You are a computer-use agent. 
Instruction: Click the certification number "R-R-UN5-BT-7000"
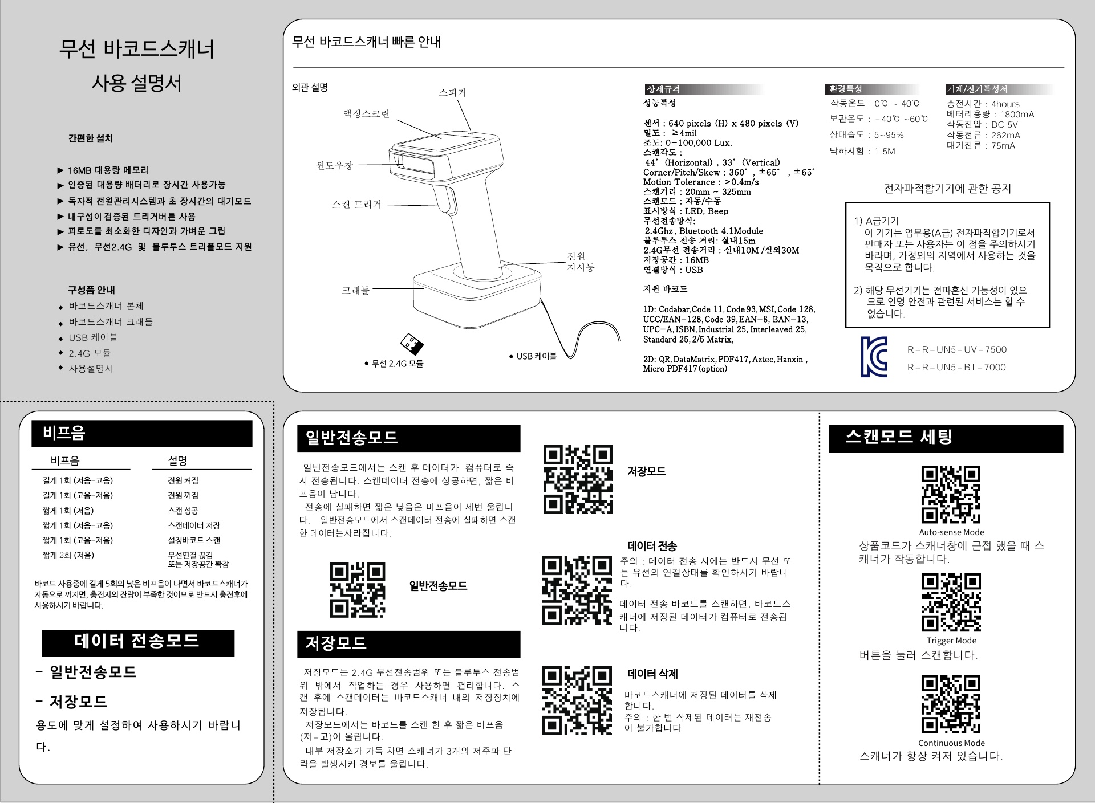point(956,368)
